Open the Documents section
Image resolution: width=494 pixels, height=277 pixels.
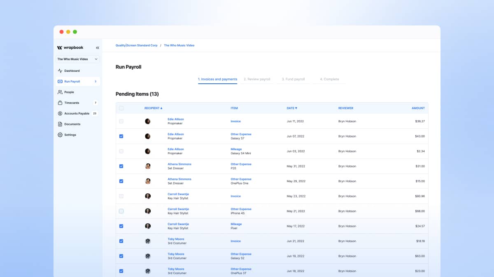(x=73, y=124)
